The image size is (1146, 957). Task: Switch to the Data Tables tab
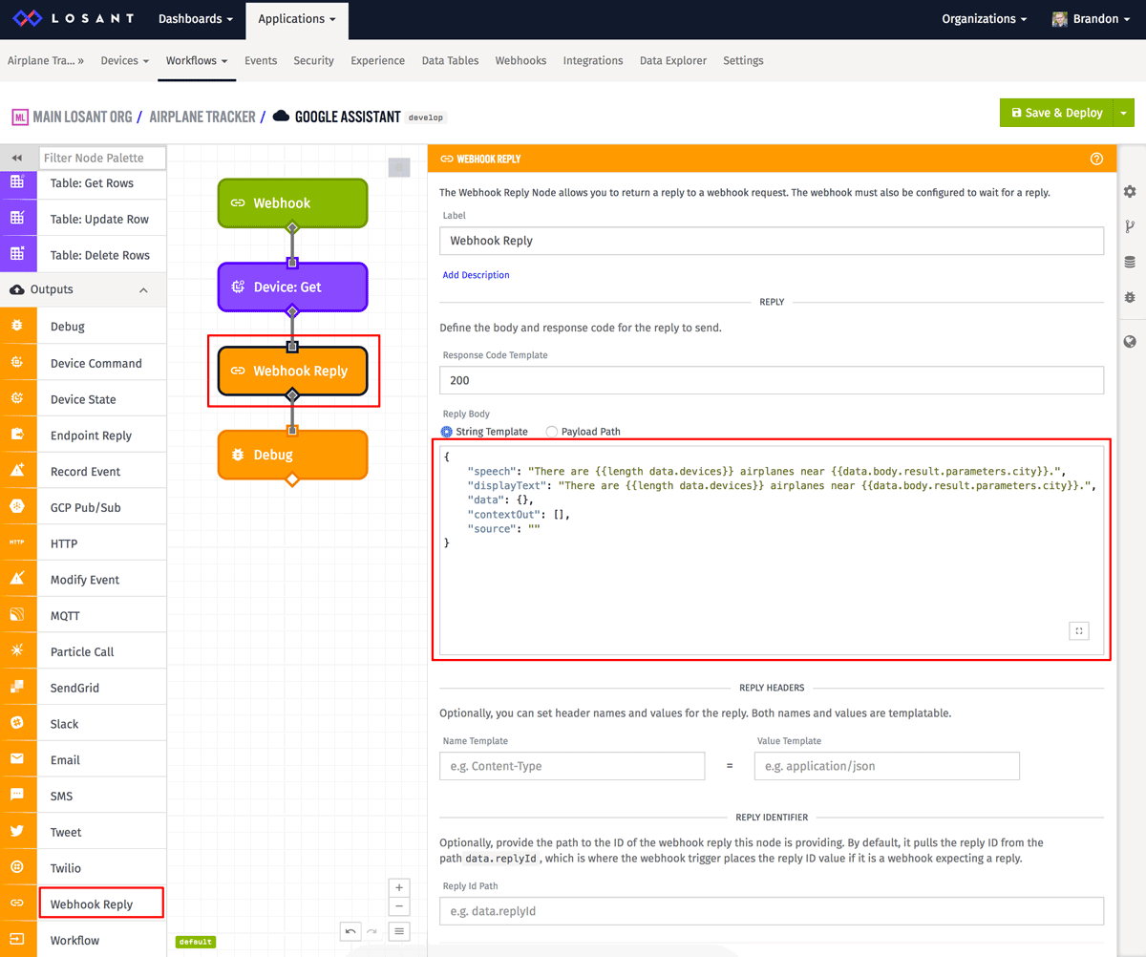450,59
